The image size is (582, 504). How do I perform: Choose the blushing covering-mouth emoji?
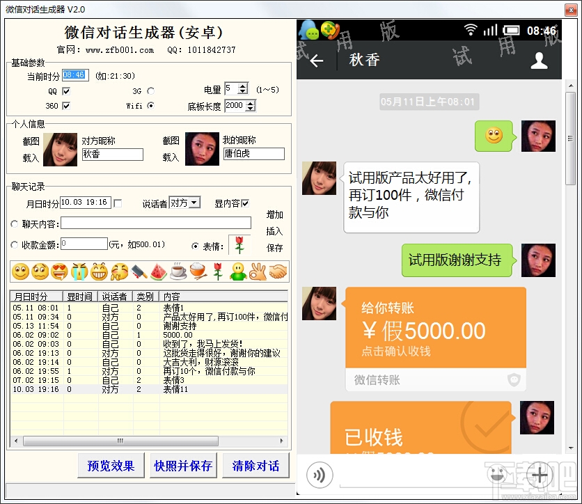point(119,271)
